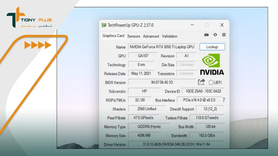Toggle the UEFI checkbox
This screenshot has width=278, height=156.
tap(211, 82)
